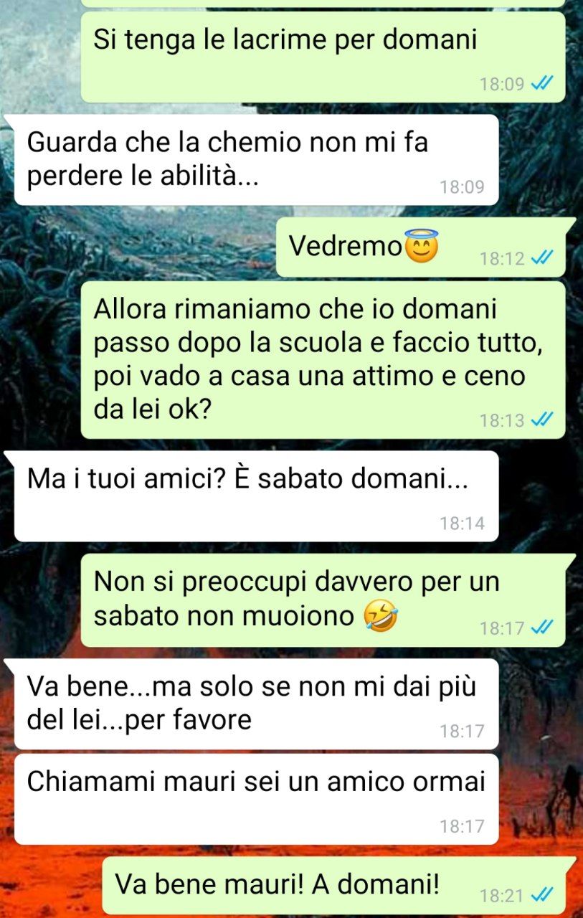Click read-receipt ticks on 18:09 sent message

(541, 84)
